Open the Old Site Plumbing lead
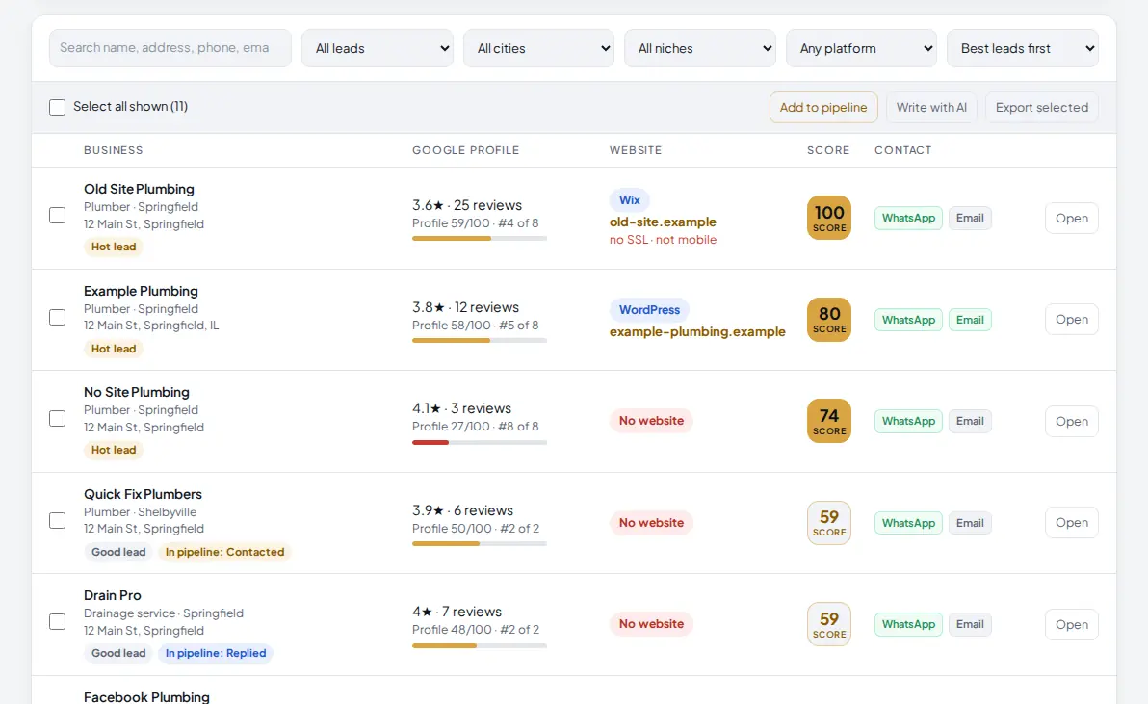This screenshot has height=704, width=1148. 1072,218
